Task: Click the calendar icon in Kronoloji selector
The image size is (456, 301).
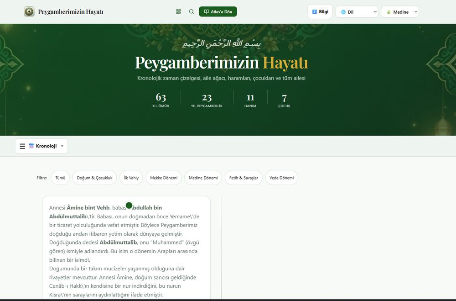Action: 31,146
